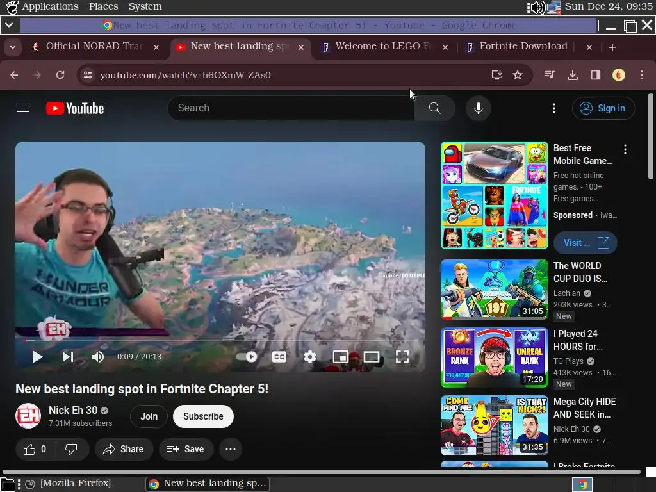Click the address bar URL
The height and width of the screenshot is (492, 656).
(x=185, y=76)
